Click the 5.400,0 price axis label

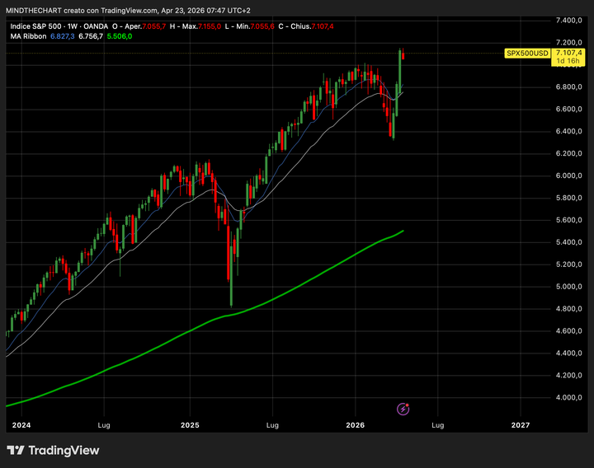(x=569, y=242)
